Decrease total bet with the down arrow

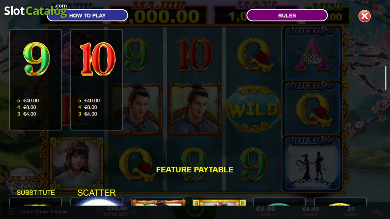(99, 211)
